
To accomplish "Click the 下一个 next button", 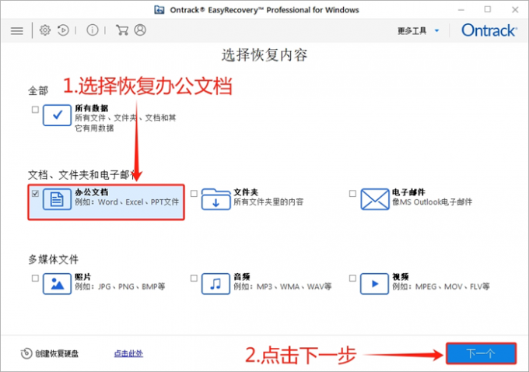I will point(481,353).
